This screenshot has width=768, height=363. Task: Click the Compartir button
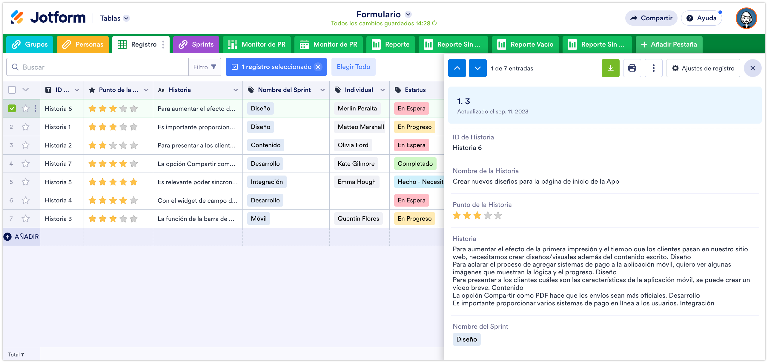click(x=651, y=18)
